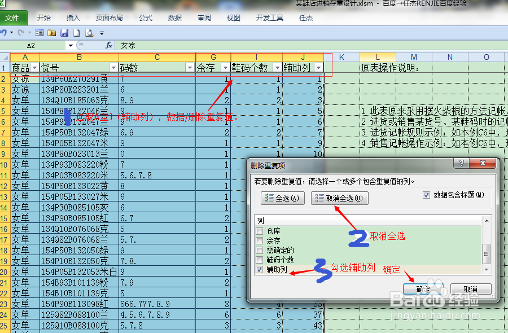Check the 仓库 column checkbox
The height and width of the screenshot is (333, 508).
pos(259,231)
